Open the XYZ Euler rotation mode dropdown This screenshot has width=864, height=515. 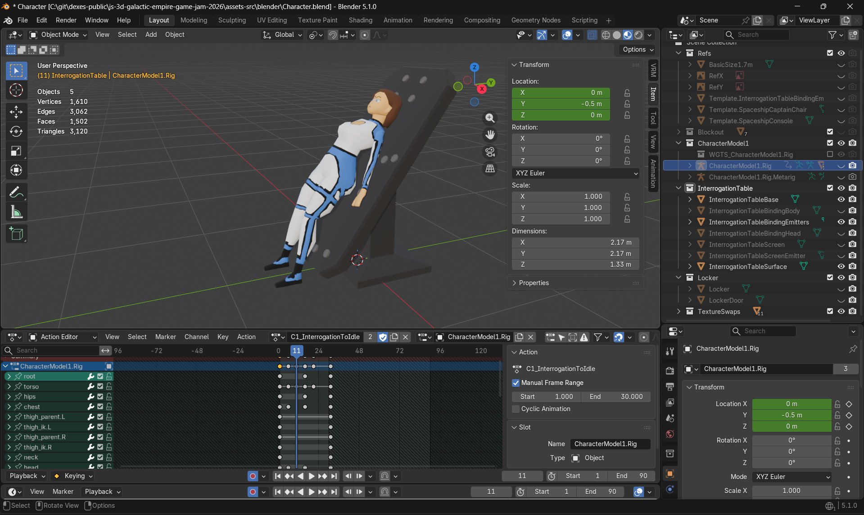coord(575,173)
